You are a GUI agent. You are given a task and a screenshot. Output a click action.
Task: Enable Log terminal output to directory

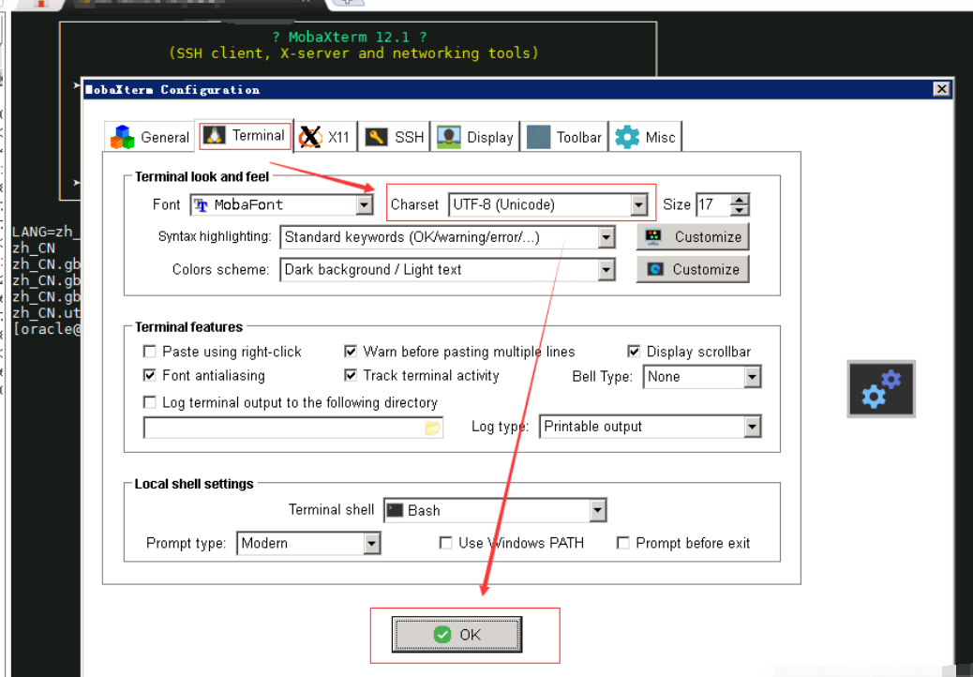tap(150, 402)
